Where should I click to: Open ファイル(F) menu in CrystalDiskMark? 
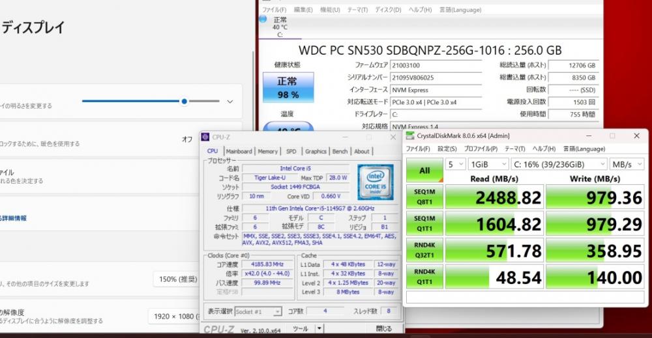pyautogui.click(x=418, y=148)
